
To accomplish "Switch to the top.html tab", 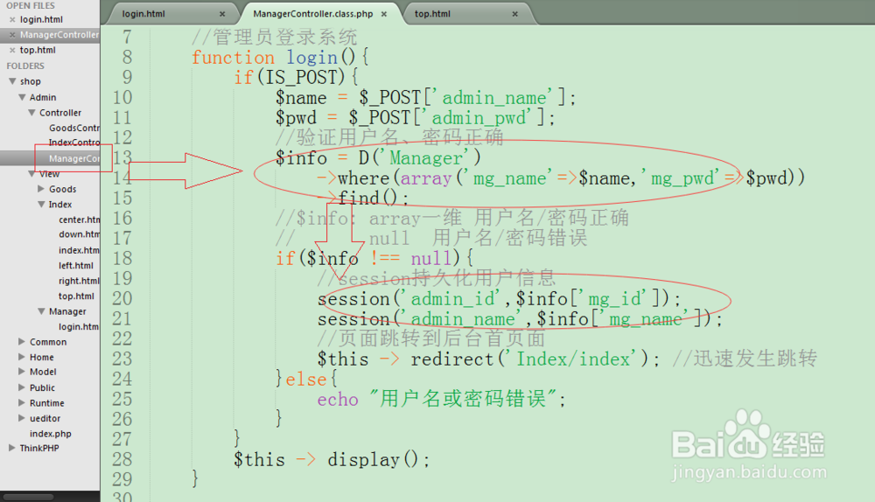I will click(432, 14).
